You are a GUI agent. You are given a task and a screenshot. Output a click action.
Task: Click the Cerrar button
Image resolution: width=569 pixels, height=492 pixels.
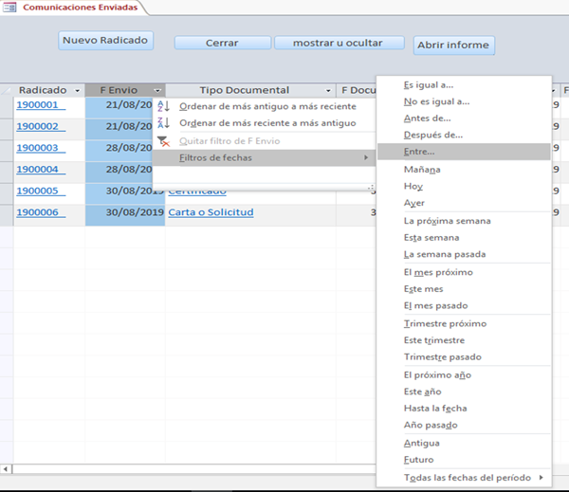click(x=222, y=43)
